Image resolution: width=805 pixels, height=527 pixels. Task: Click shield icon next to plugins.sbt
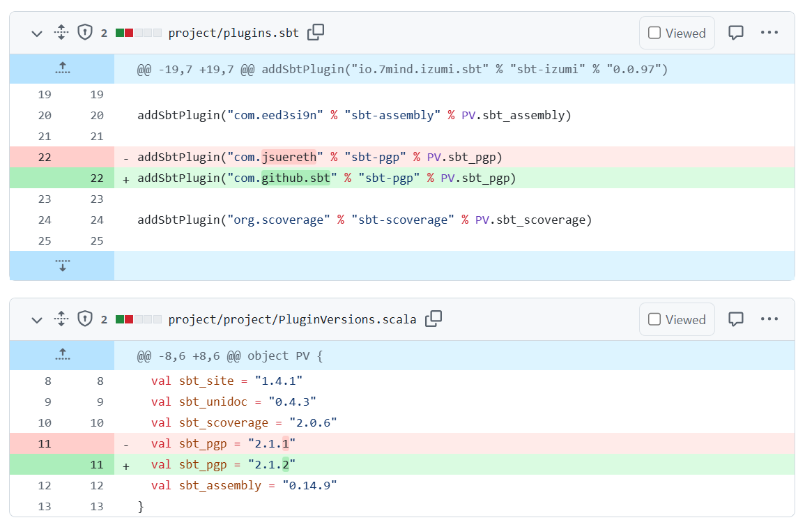pos(84,32)
